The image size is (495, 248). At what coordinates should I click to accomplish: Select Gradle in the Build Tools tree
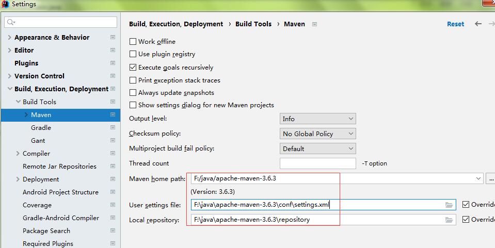(41, 127)
